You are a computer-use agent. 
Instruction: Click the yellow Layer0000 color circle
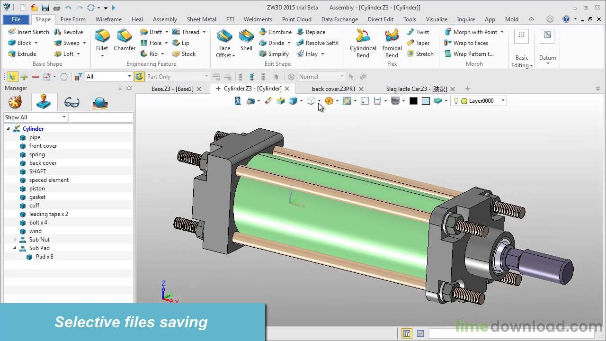(x=464, y=101)
